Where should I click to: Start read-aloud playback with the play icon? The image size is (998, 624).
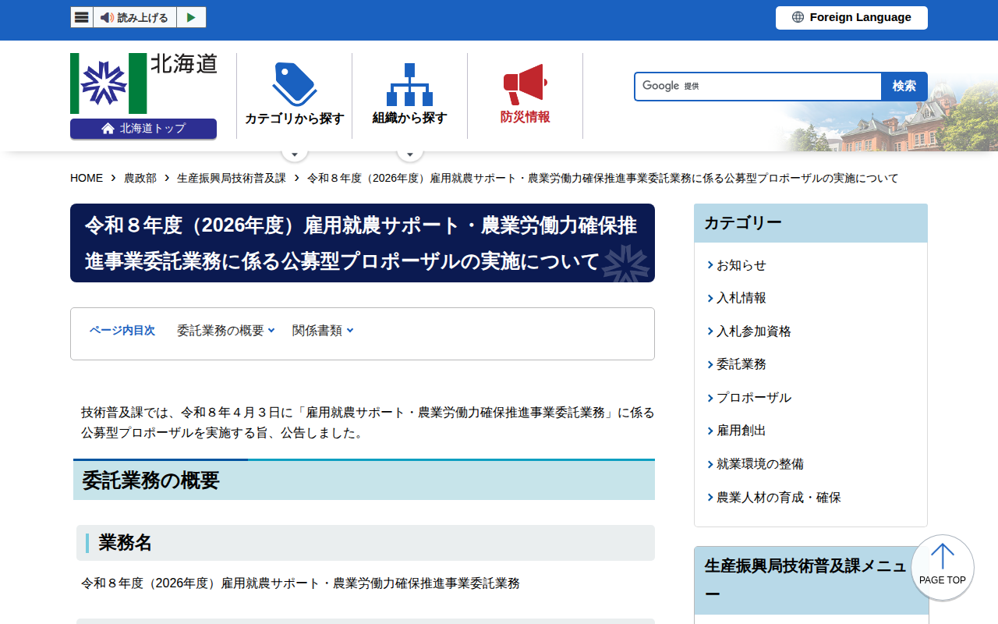(191, 17)
